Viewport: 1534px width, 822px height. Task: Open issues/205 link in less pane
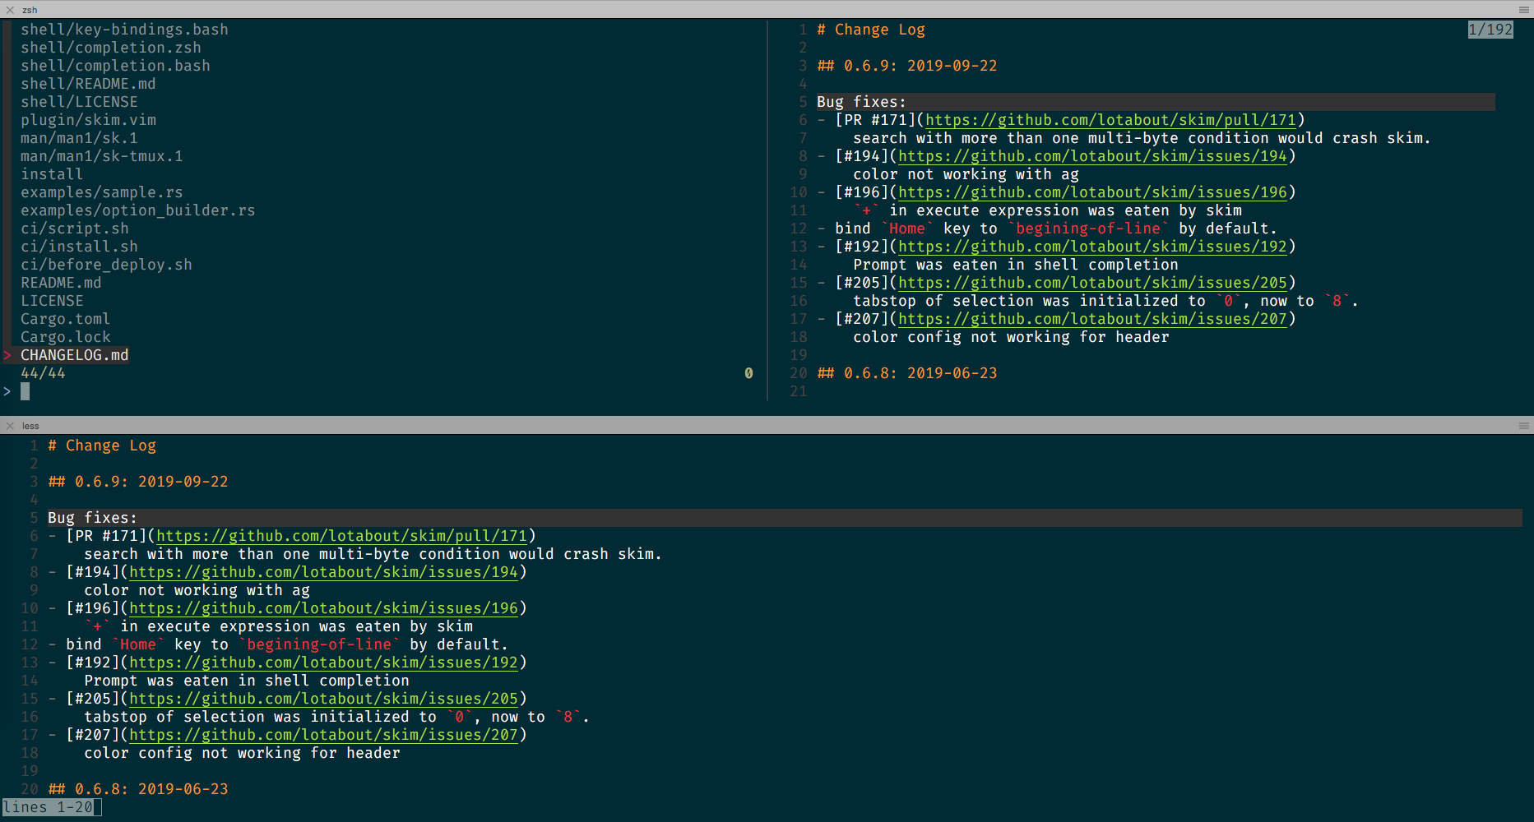323,699
